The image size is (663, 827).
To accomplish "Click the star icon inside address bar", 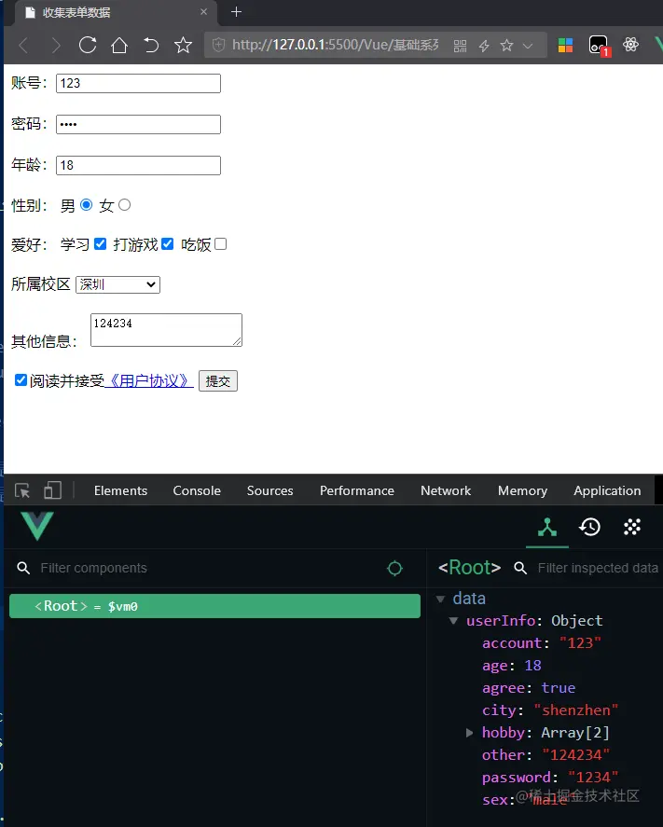I will coord(506,46).
